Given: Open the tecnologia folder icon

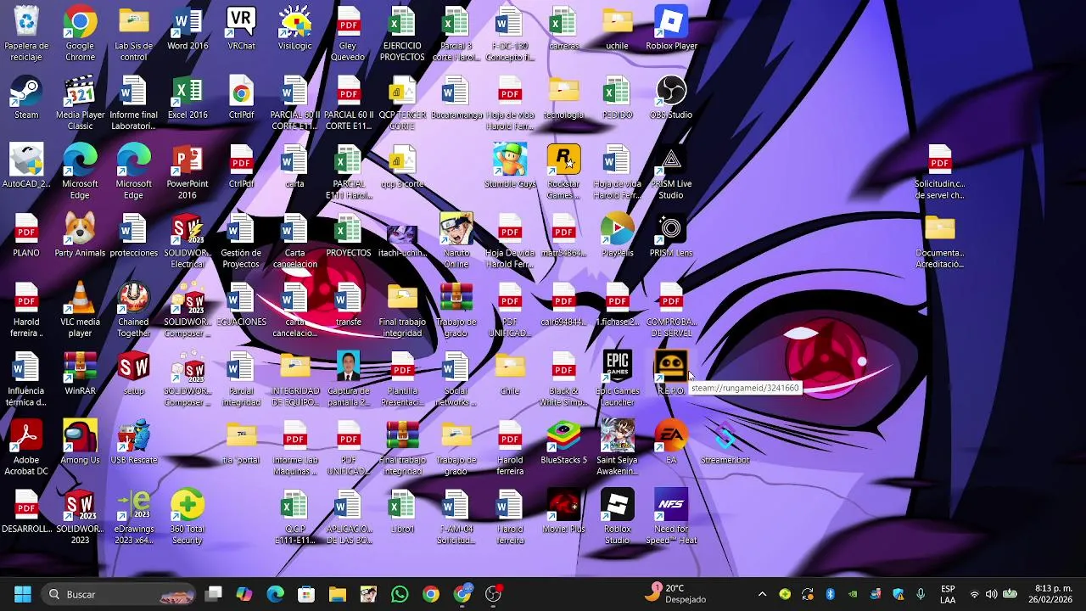Looking at the screenshot, I should click(563, 98).
